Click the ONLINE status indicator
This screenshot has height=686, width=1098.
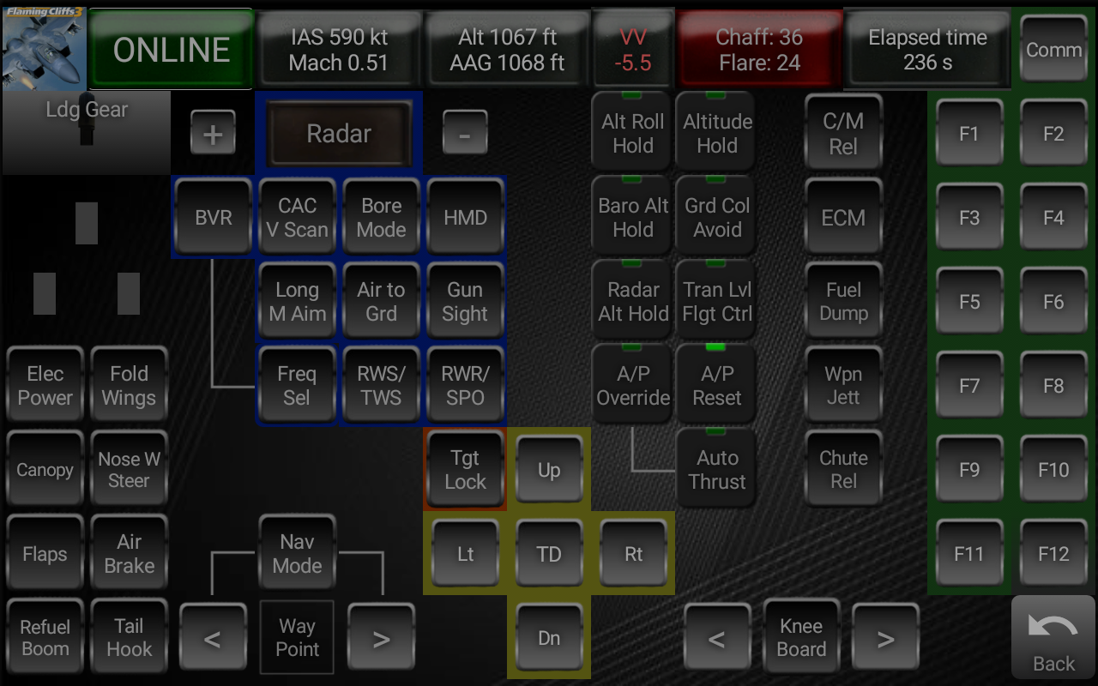click(172, 50)
